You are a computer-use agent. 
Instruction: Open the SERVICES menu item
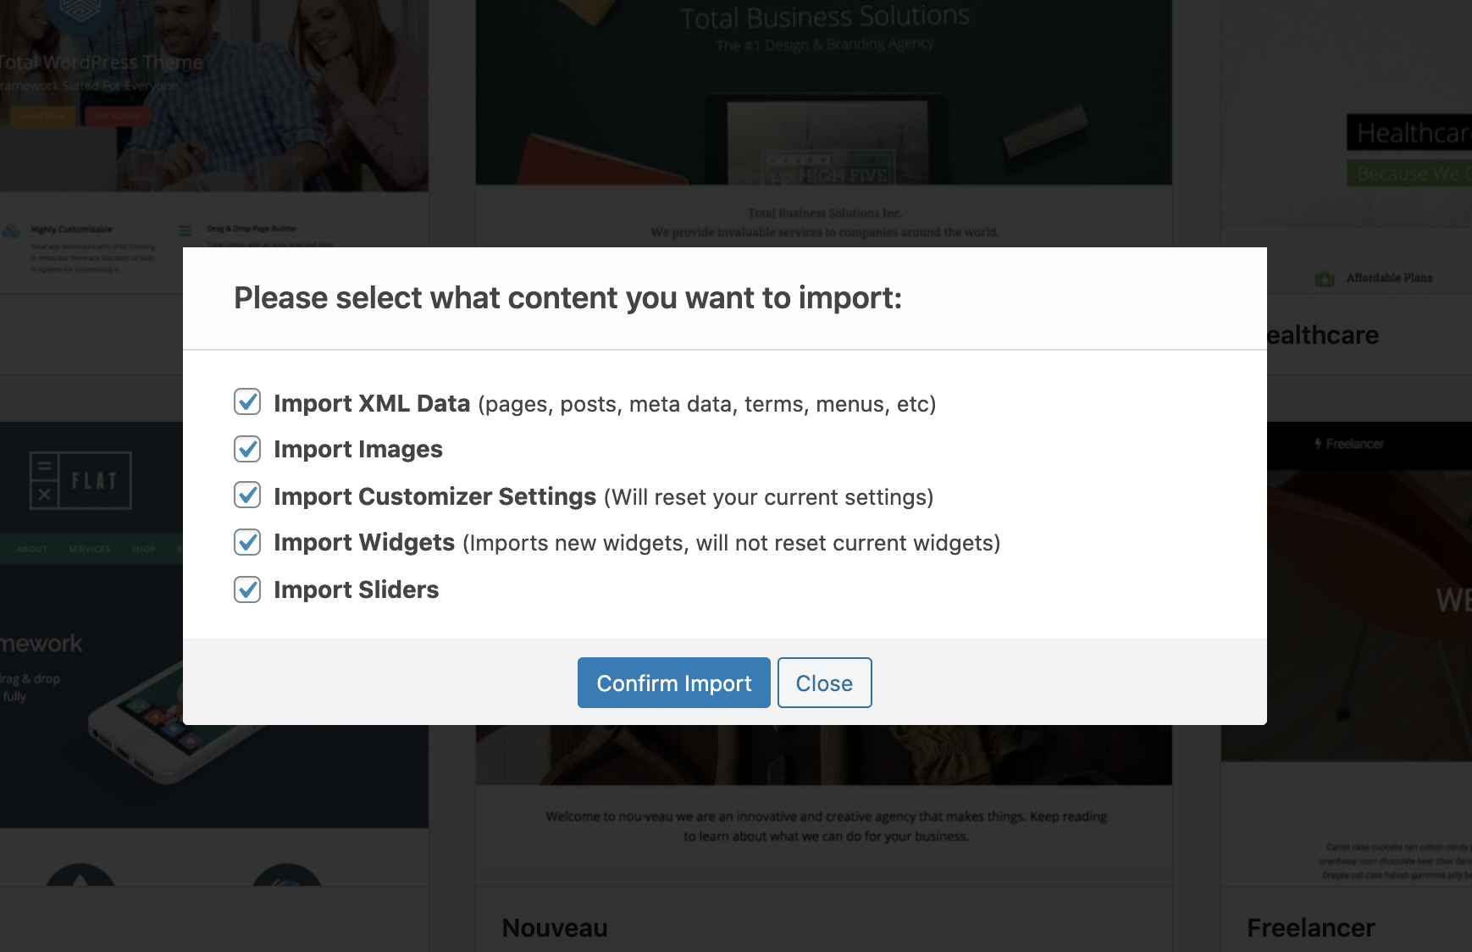tap(89, 549)
